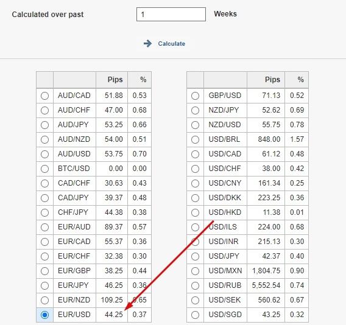
Task: Click the Calculate arrow icon
Action: pyautogui.click(x=147, y=43)
